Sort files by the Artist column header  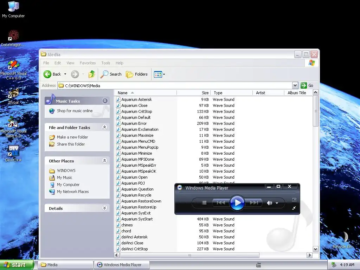(x=269, y=93)
